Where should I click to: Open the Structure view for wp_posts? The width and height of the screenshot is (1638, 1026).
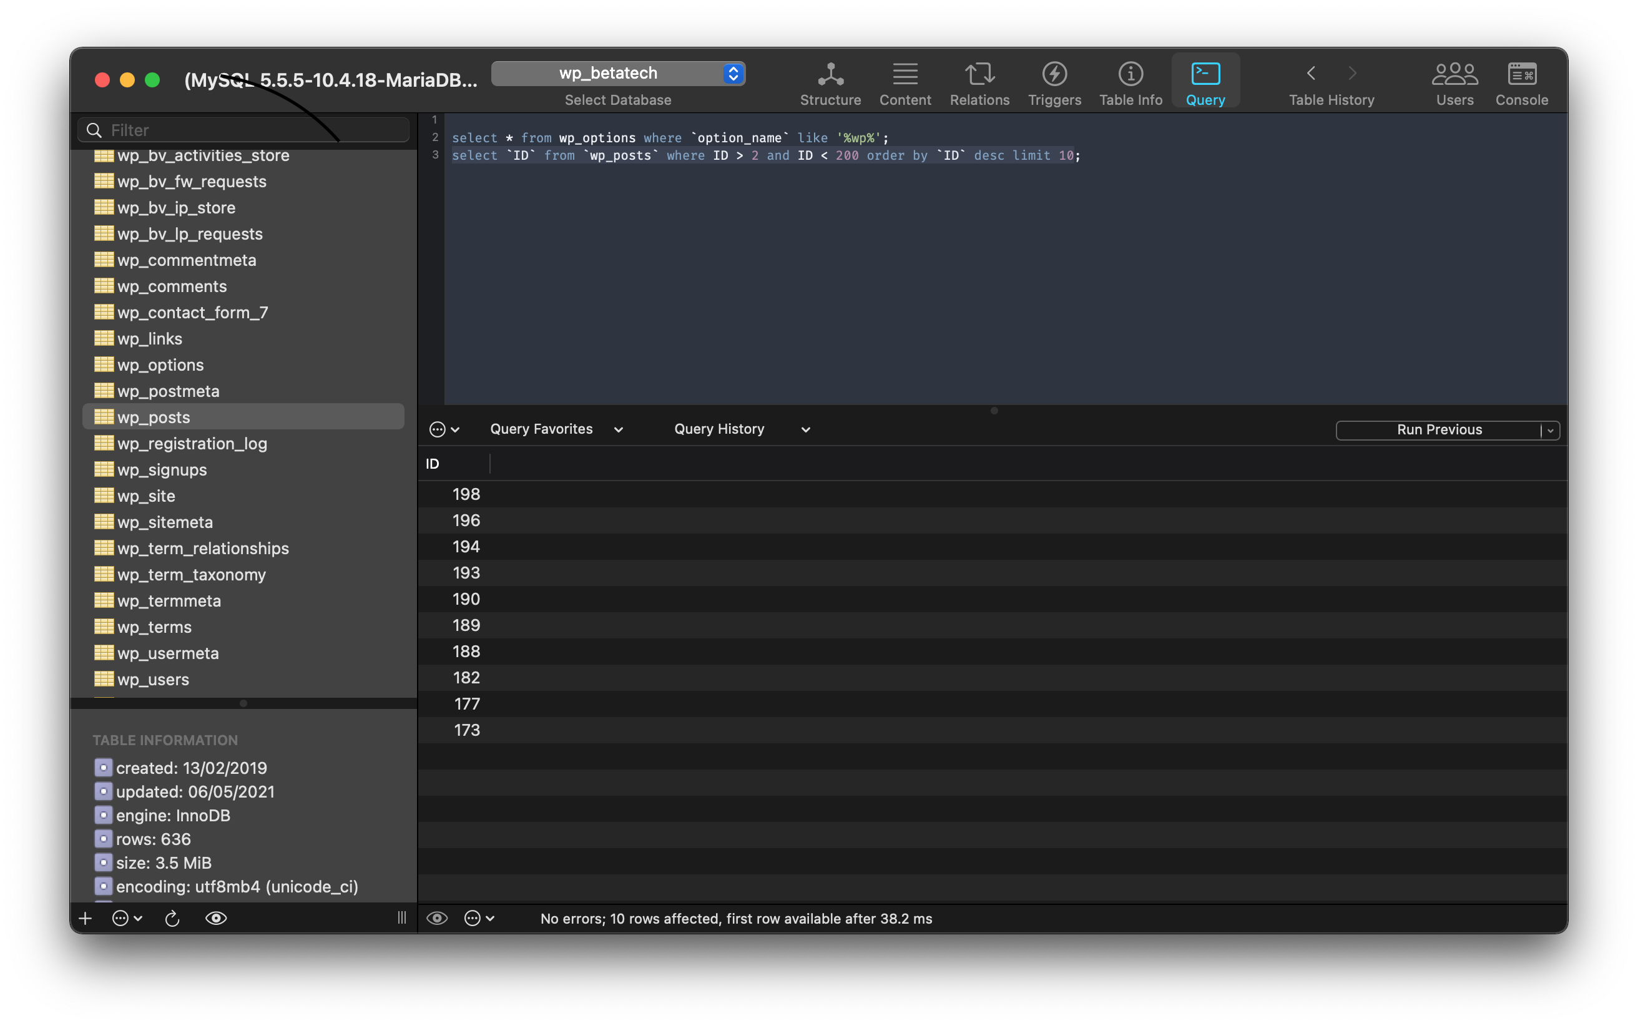pos(829,81)
